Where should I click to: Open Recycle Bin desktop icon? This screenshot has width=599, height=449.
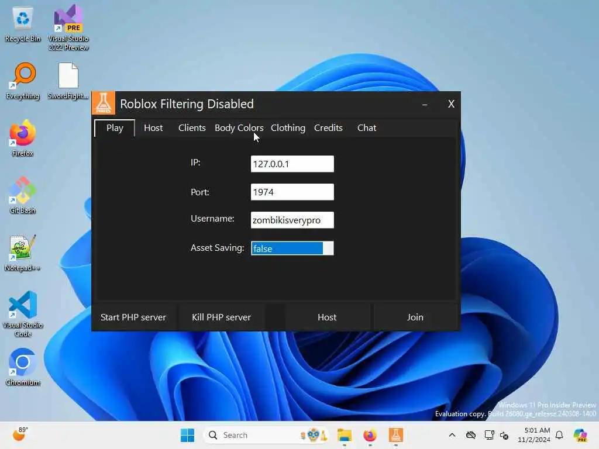point(23,23)
